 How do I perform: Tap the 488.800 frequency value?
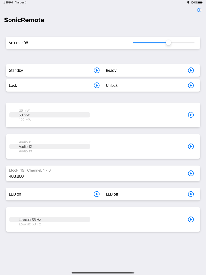[16, 176]
